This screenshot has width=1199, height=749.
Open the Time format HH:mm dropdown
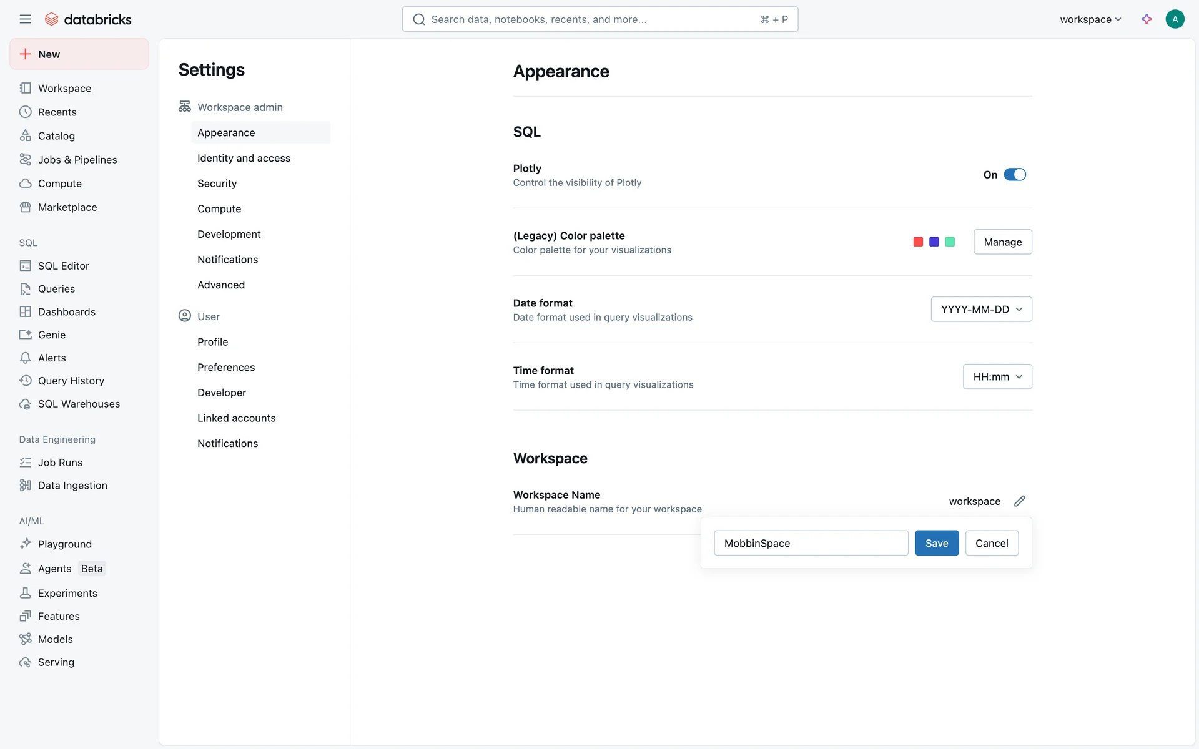pos(997,377)
